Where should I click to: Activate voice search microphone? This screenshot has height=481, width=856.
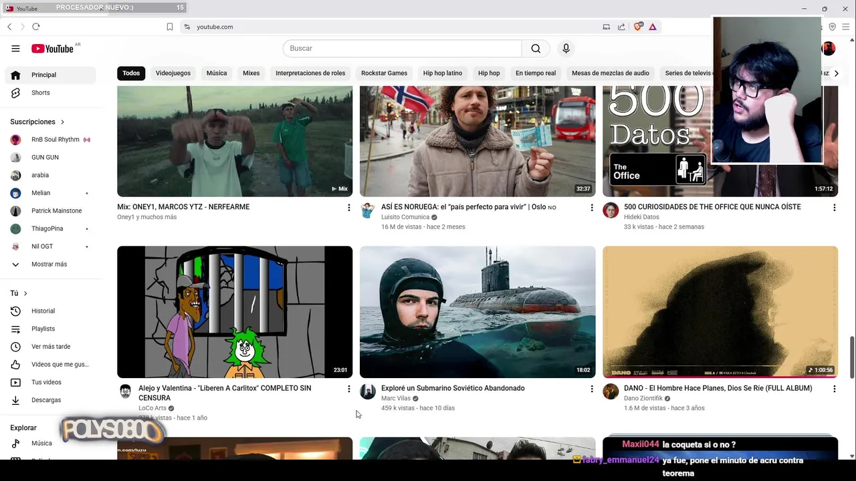(566, 48)
